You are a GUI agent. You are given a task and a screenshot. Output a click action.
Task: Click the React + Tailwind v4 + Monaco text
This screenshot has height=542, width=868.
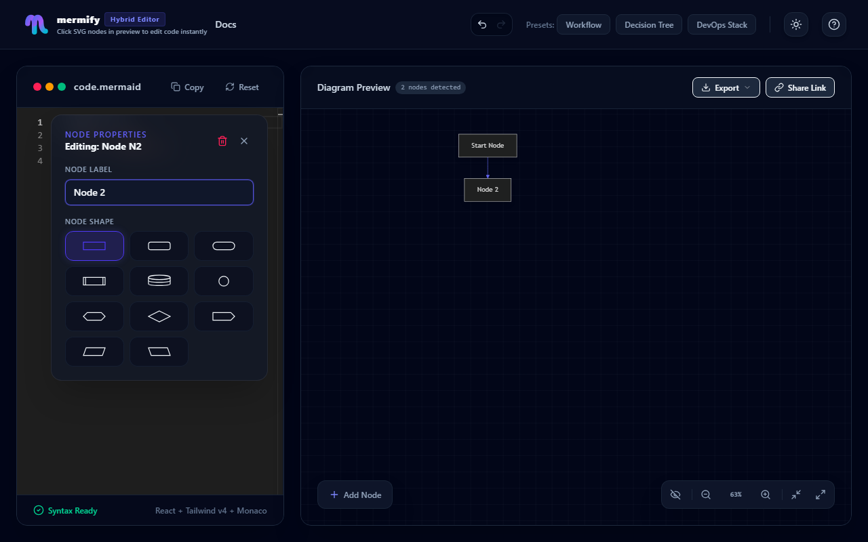211,511
